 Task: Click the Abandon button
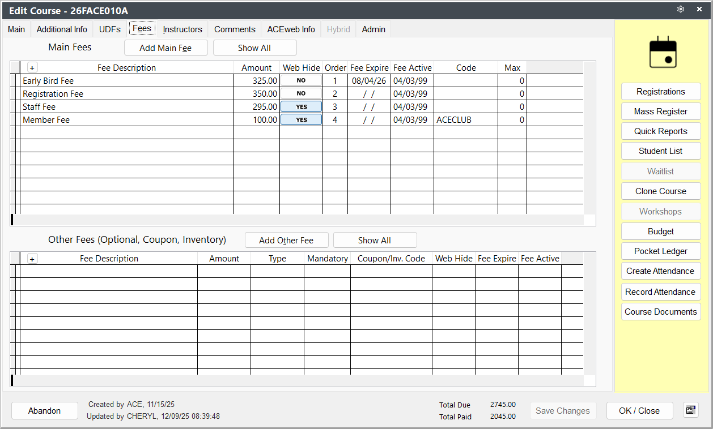point(45,411)
